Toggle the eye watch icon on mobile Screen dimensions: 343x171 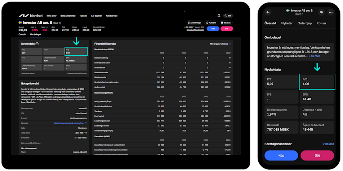(x=321, y=12)
